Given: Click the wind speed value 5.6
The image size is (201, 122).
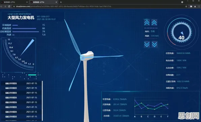Looking at the screenshot, I should [44, 35].
